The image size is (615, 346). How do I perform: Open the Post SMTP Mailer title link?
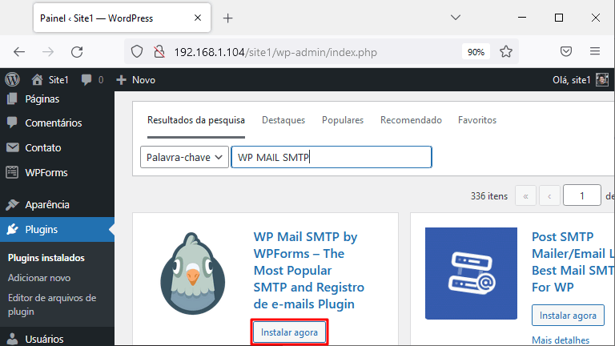(x=573, y=262)
